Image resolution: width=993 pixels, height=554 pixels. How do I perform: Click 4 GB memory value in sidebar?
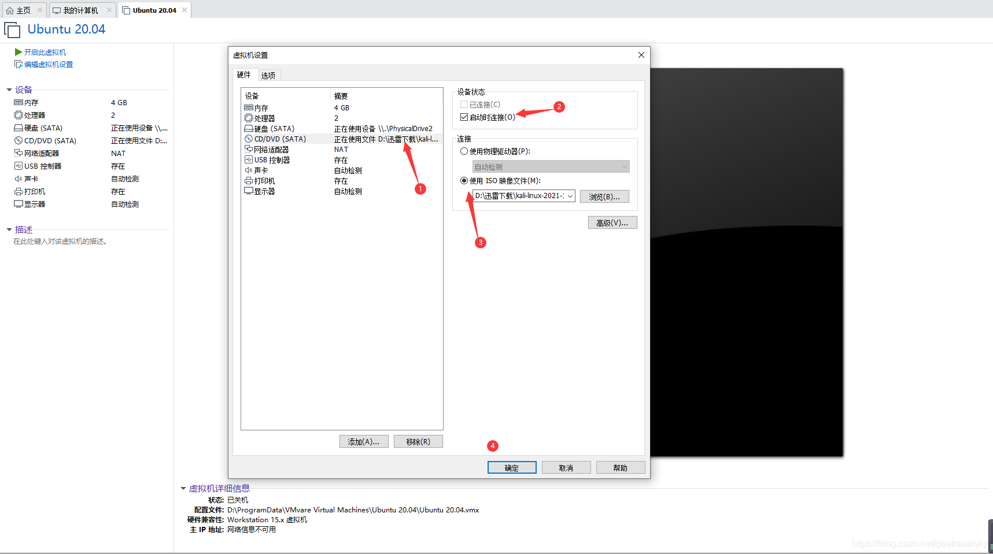coord(119,102)
